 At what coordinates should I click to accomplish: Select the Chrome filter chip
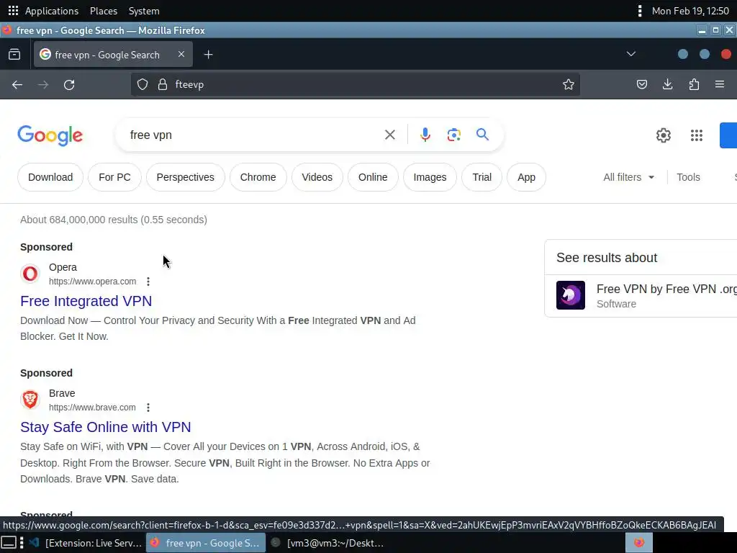258,177
